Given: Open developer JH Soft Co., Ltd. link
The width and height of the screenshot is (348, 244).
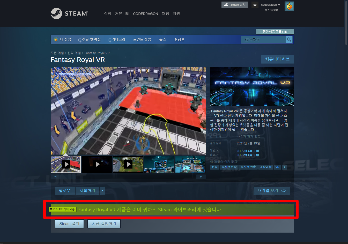Looking at the screenshot, I should coord(248,151).
